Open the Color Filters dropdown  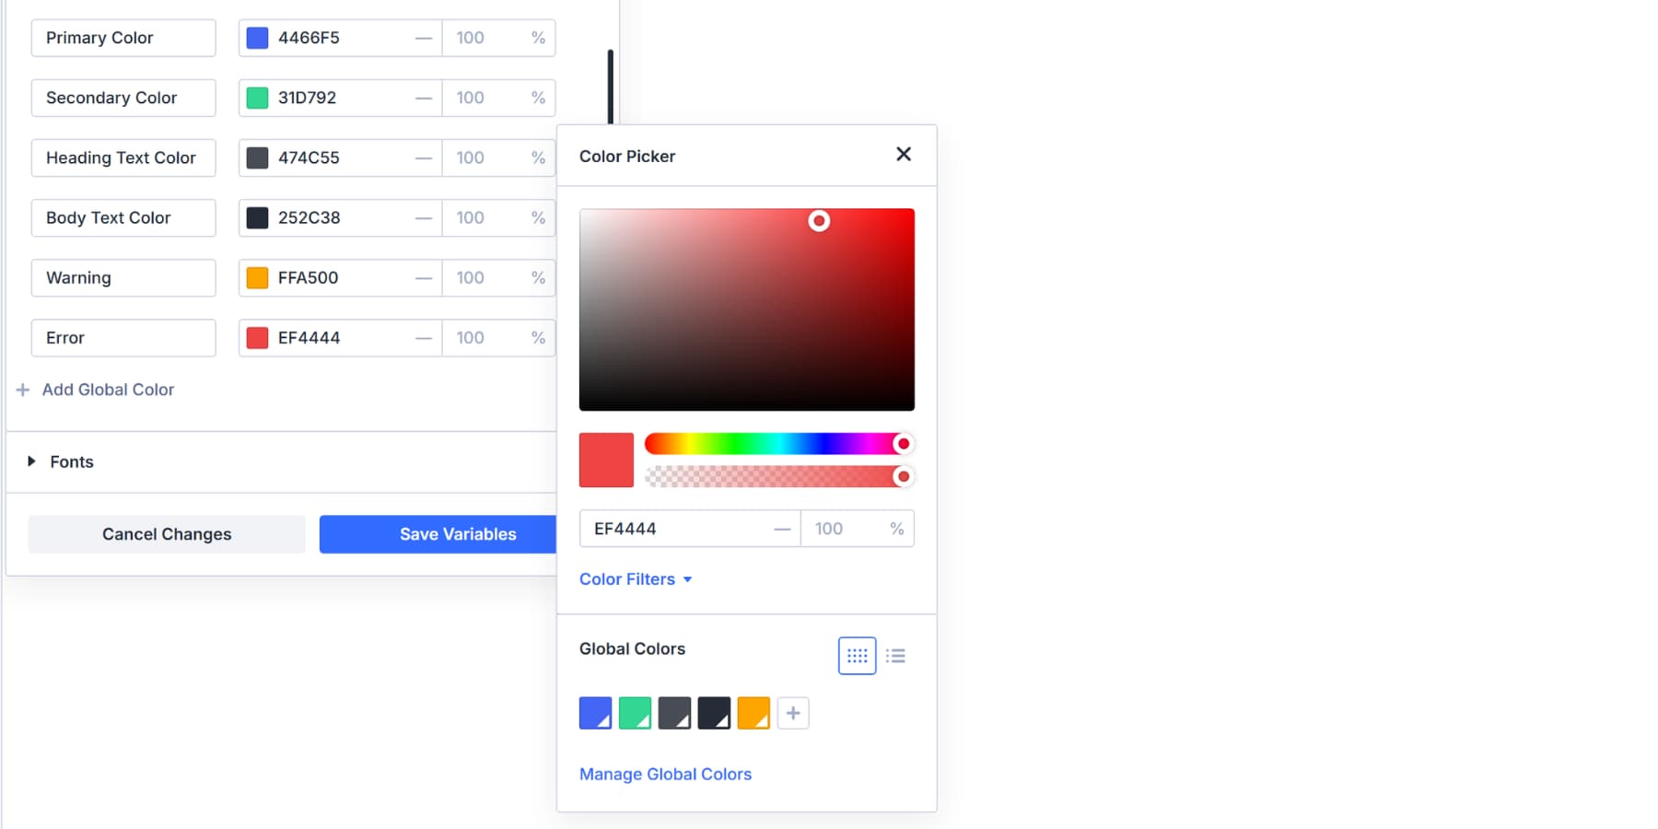coord(636,578)
